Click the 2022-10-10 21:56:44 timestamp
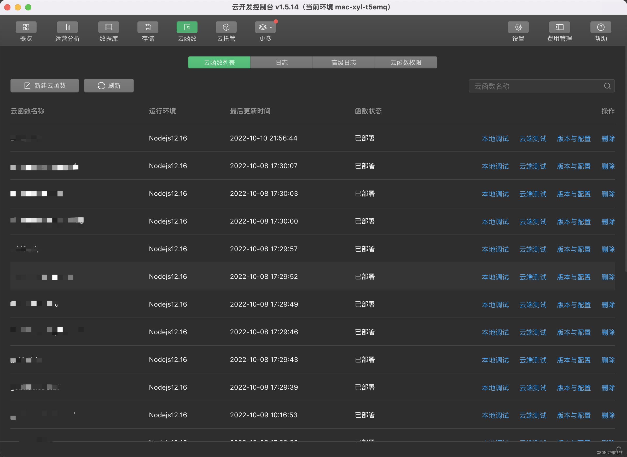Viewport: 627px width, 457px height. (x=263, y=138)
